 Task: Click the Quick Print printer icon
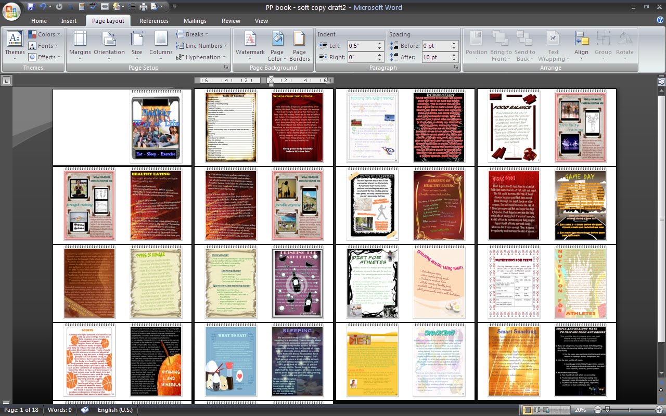point(143,7)
